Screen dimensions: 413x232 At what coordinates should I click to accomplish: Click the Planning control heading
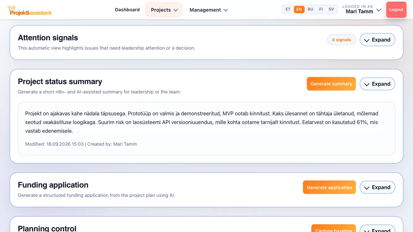(x=47, y=228)
